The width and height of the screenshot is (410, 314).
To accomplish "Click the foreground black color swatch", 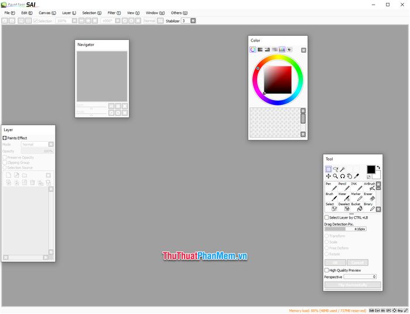I will pos(371,169).
